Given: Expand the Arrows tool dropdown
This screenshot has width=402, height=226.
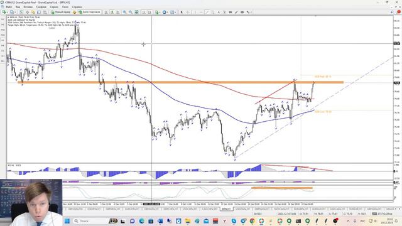Looking at the screenshot, I should click(251, 12).
